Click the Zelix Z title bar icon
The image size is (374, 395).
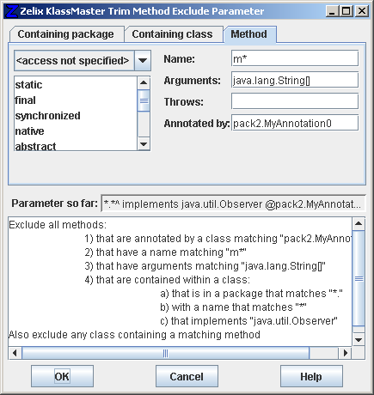[11, 11]
